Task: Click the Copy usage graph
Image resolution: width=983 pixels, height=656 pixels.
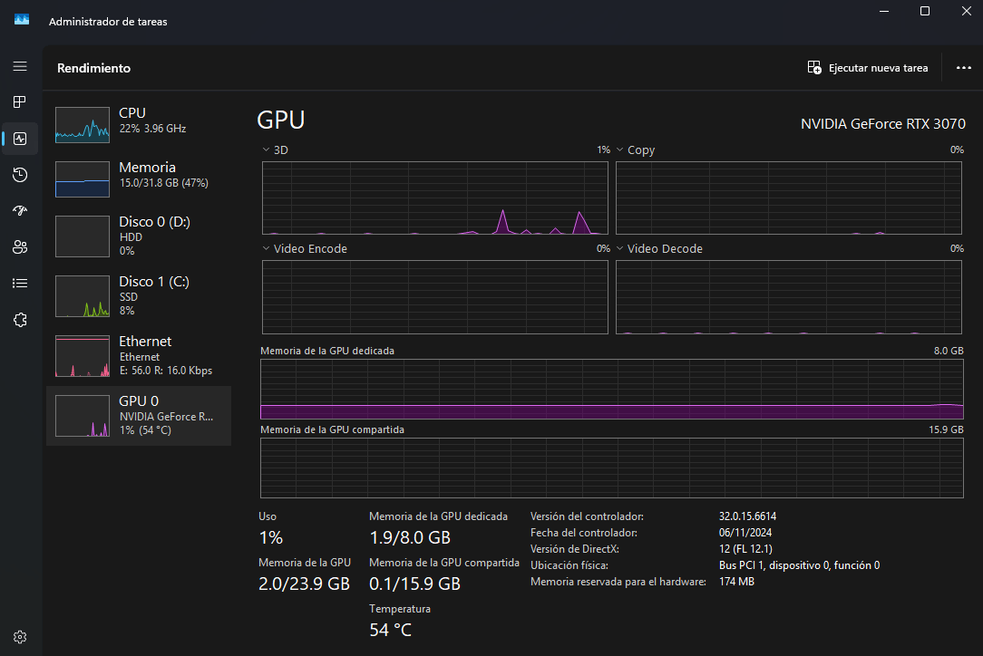Action: click(x=789, y=198)
